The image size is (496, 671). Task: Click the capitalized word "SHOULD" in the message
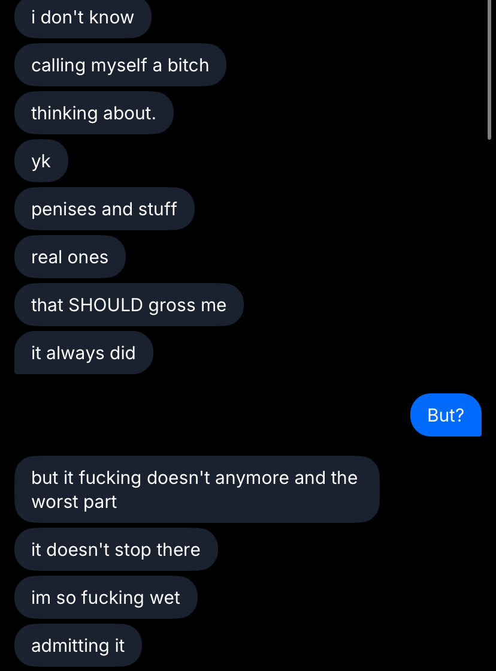pyautogui.click(x=106, y=305)
